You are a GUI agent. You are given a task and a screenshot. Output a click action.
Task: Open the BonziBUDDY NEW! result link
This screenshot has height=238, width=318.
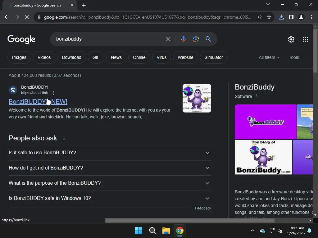click(x=38, y=102)
